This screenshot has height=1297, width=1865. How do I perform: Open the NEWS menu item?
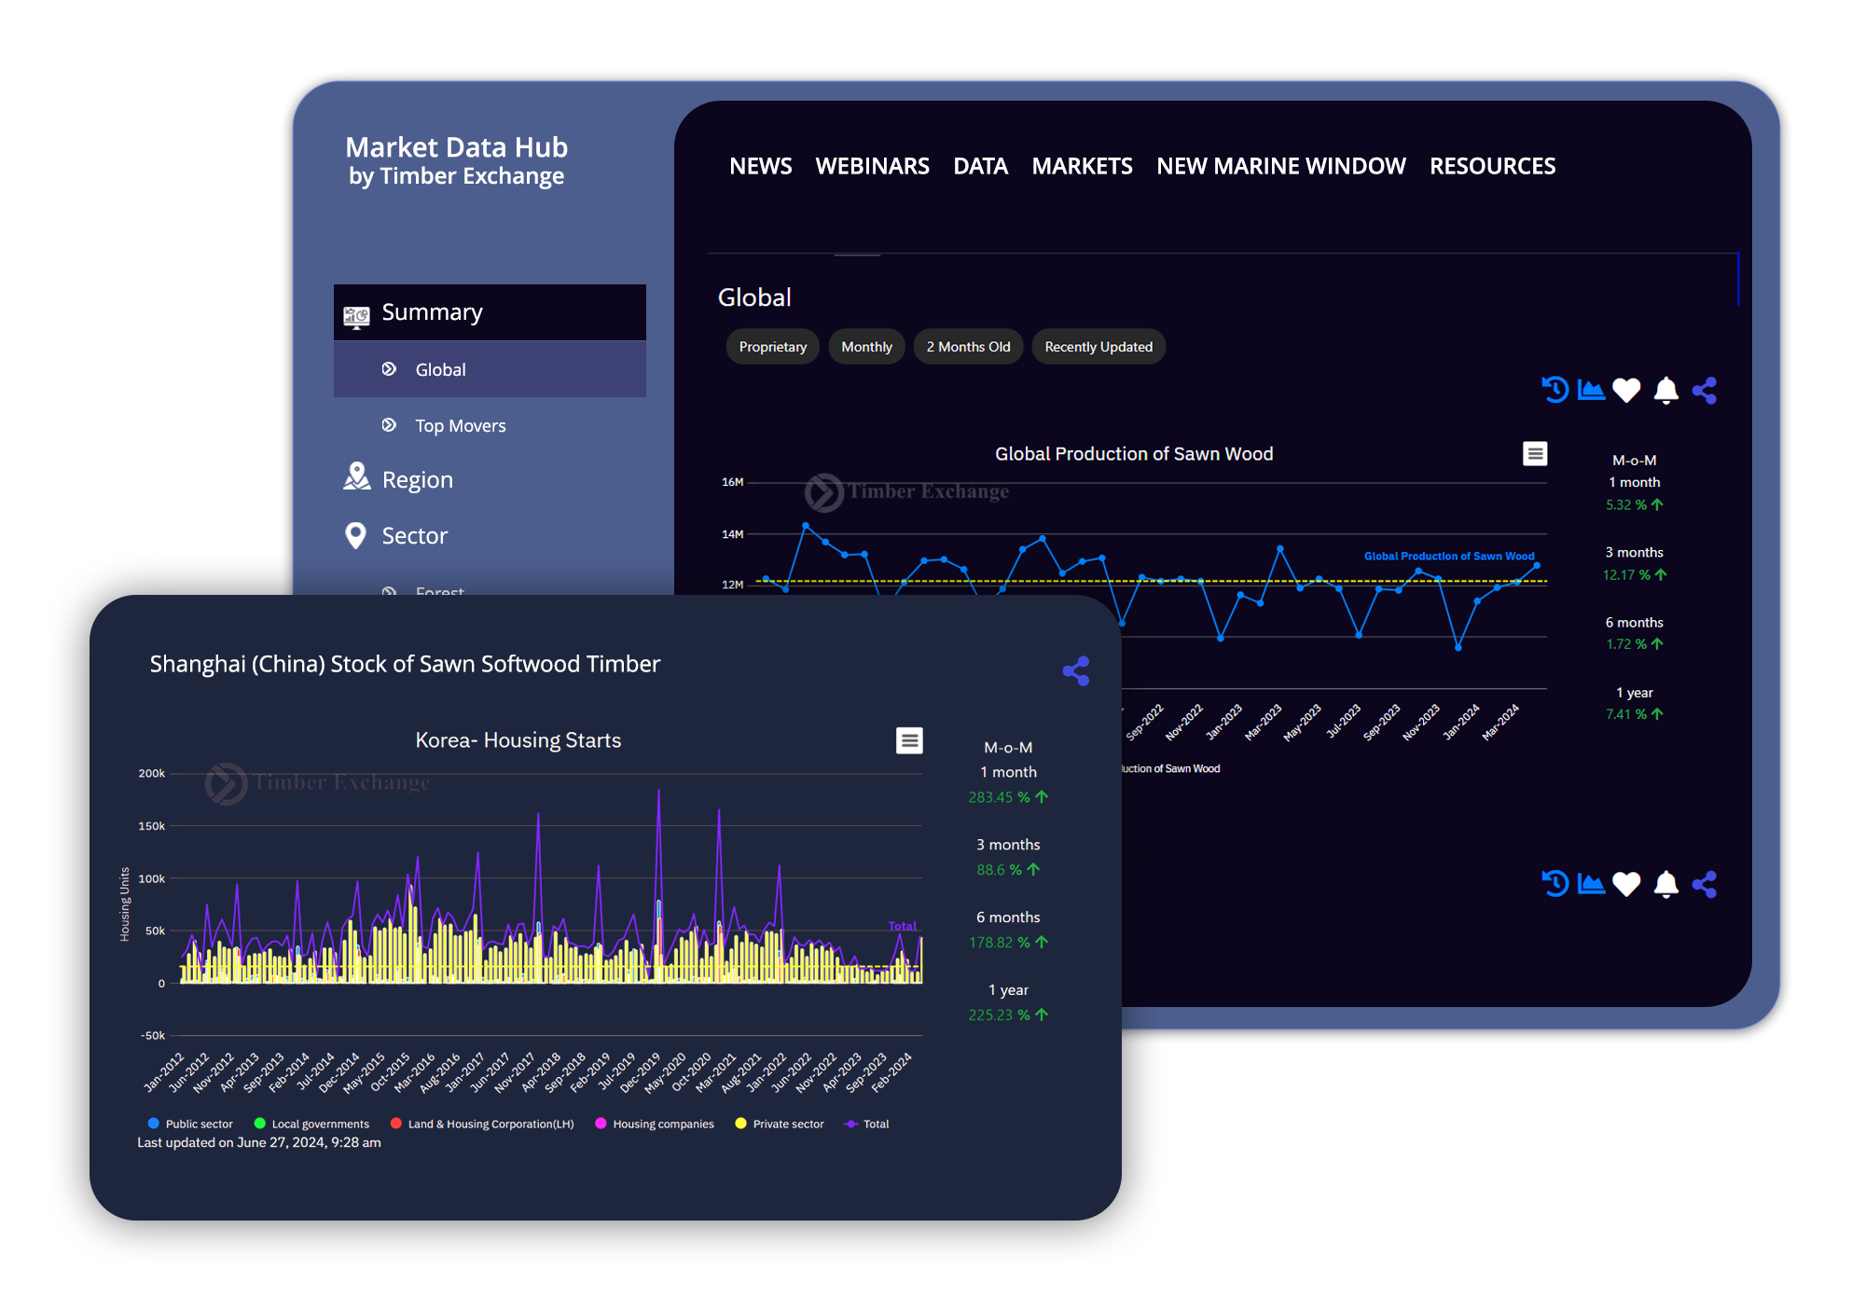760,166
